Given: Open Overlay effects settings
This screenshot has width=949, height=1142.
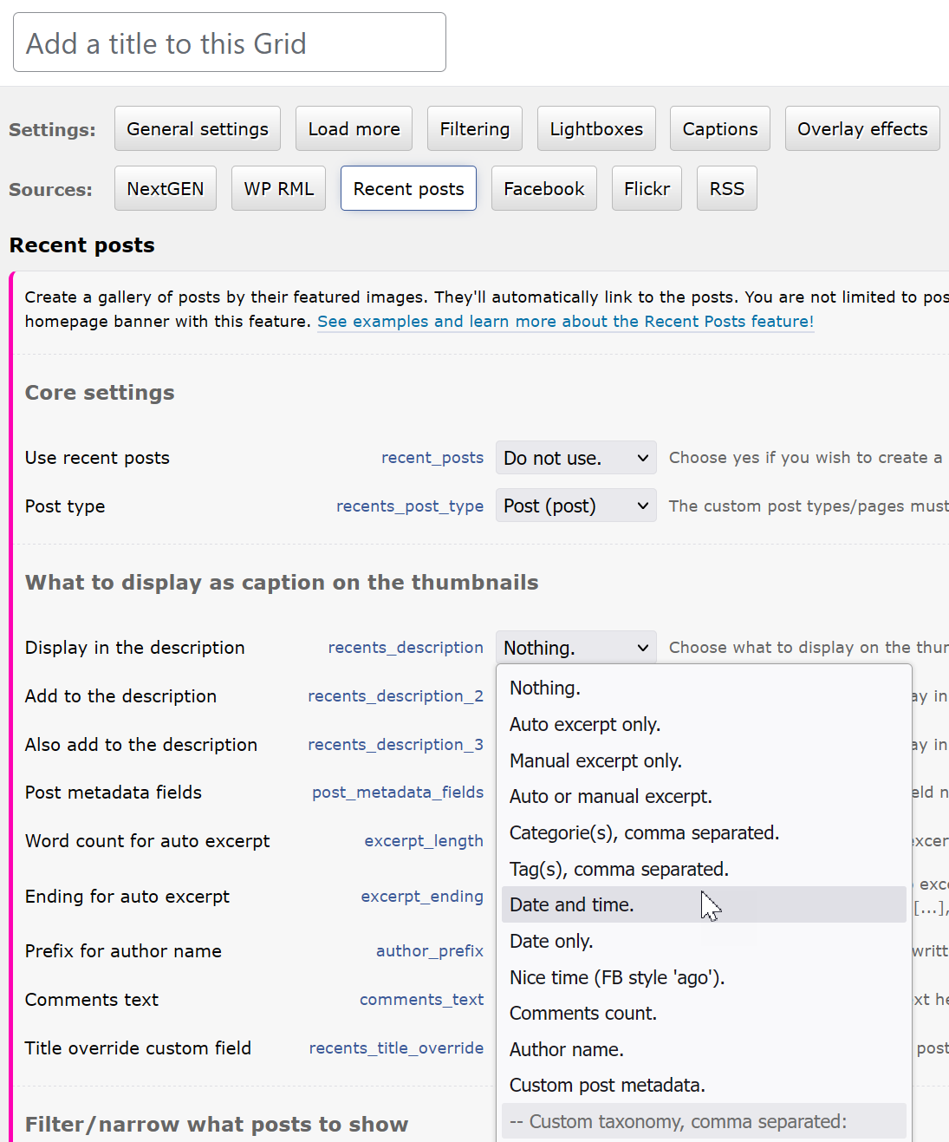Looking at the screenshot, I should pyautogui.click(x=861, y=129).
